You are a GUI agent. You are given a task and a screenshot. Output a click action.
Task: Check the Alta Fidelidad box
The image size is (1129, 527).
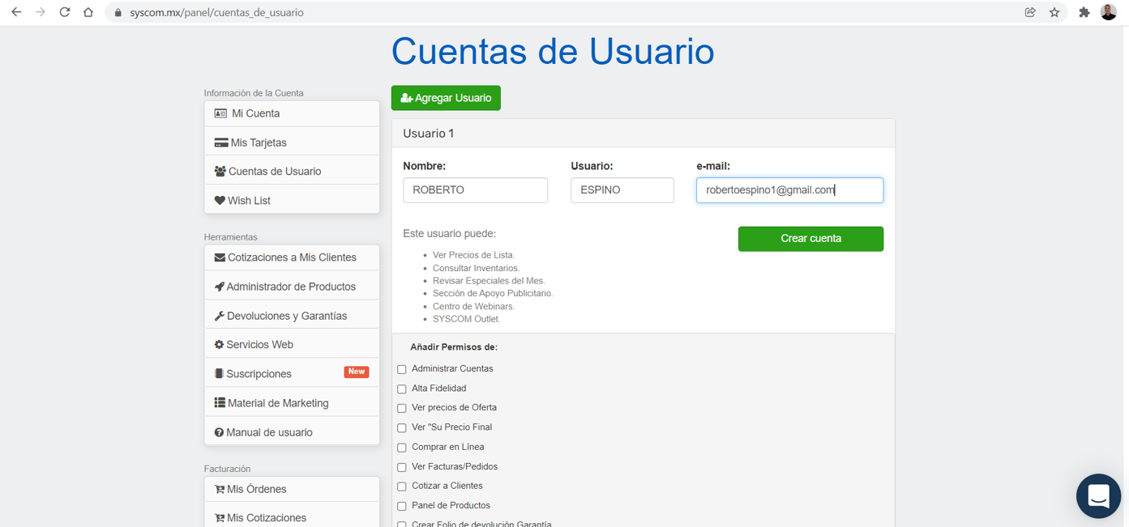[402, 389]
